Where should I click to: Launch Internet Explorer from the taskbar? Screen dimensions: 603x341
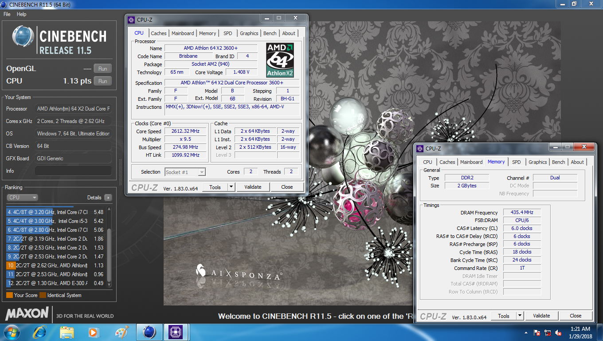pos(39,332)
